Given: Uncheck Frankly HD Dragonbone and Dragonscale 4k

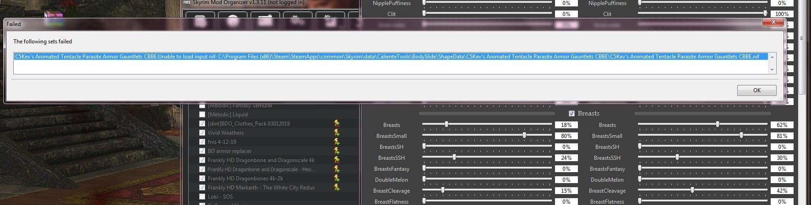Looking at the screenshot, I should [x=202, y=160].
